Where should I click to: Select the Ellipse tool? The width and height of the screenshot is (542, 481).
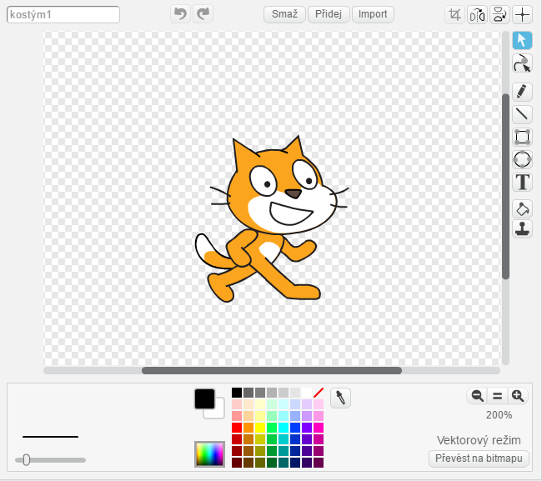coord(522,160)
